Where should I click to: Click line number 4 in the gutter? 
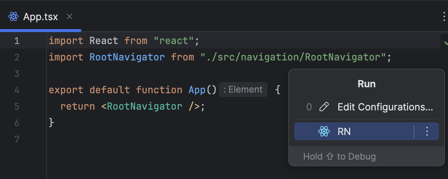point(16,90)
